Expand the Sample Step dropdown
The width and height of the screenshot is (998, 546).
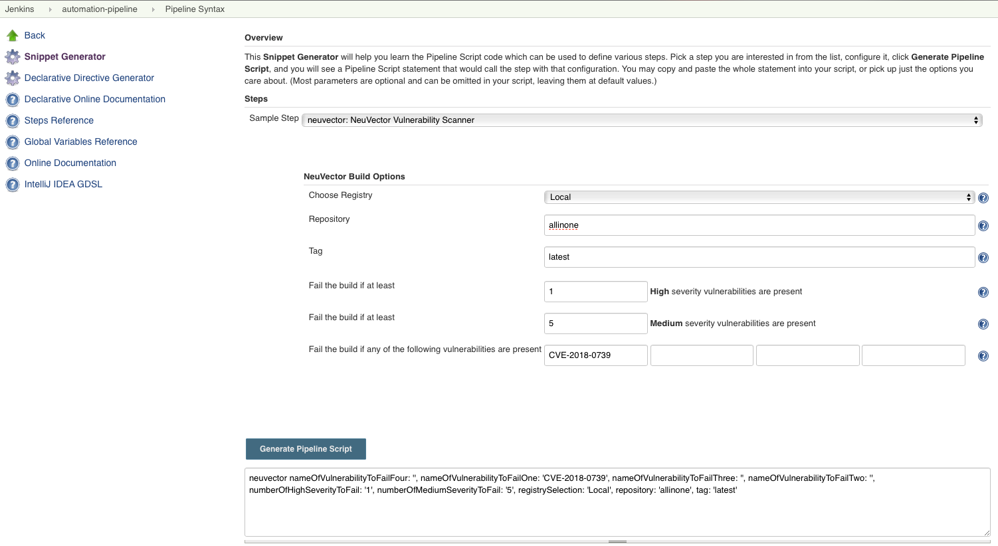click(x=641, y=120)
